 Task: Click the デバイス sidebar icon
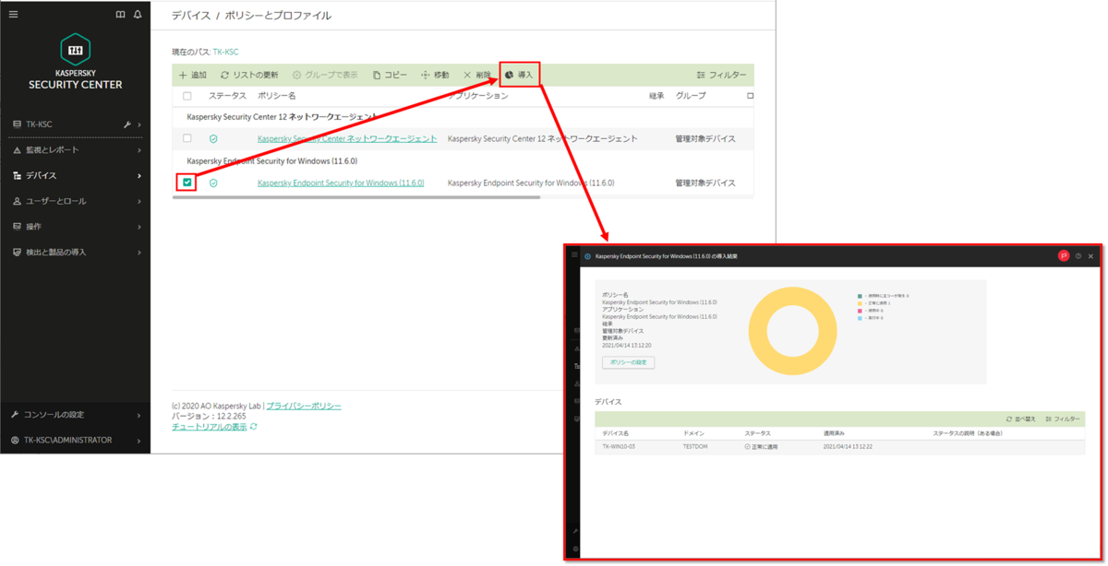(x=17, y=175)
